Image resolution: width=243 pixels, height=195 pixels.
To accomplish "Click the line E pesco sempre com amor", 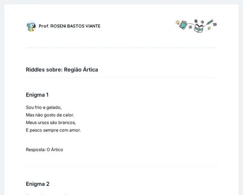I will 53,130.
